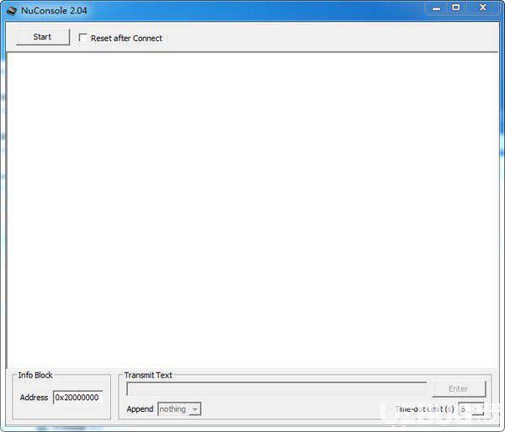Image resolution: width=505 pixels, height=432 pixels.
Task: Click the Start button
Action: (43, 37)
